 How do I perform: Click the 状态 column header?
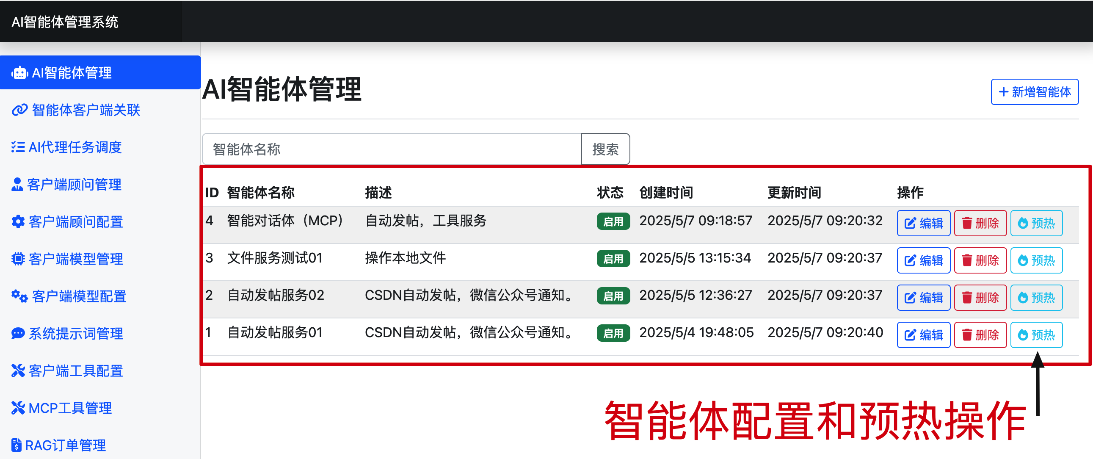coord(610,193)
